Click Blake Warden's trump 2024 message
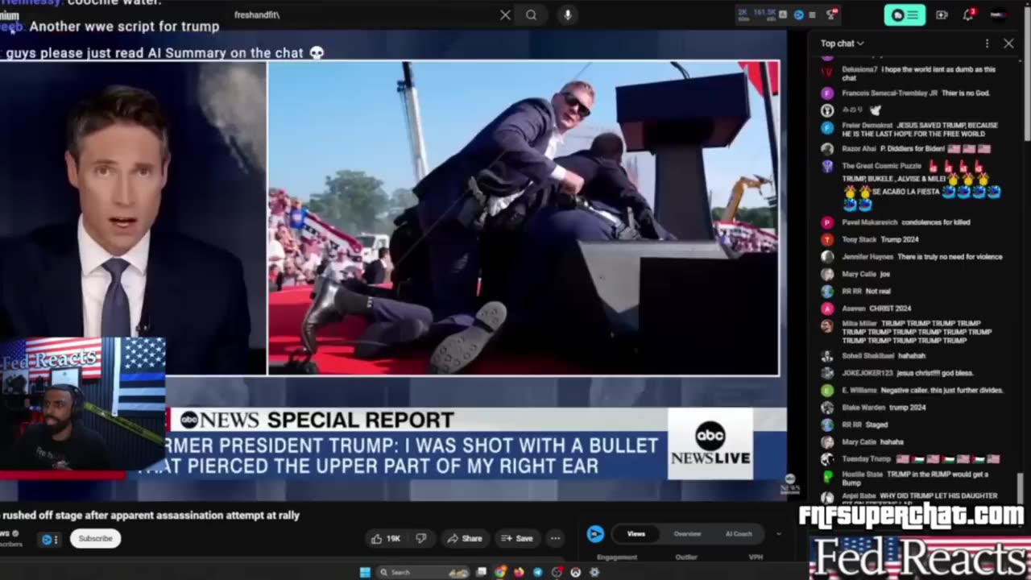The width and height of the screenshot is (1031, 580). click(907, 408)
